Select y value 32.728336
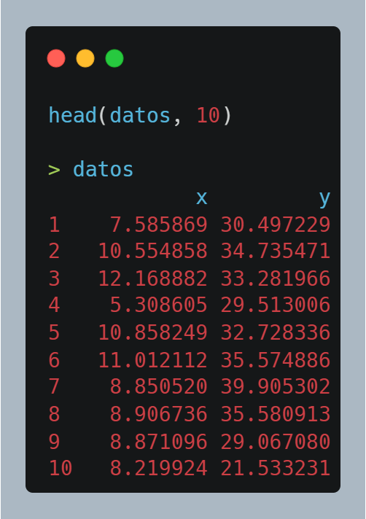Screen dimensions: 366x519 point(276,332)
